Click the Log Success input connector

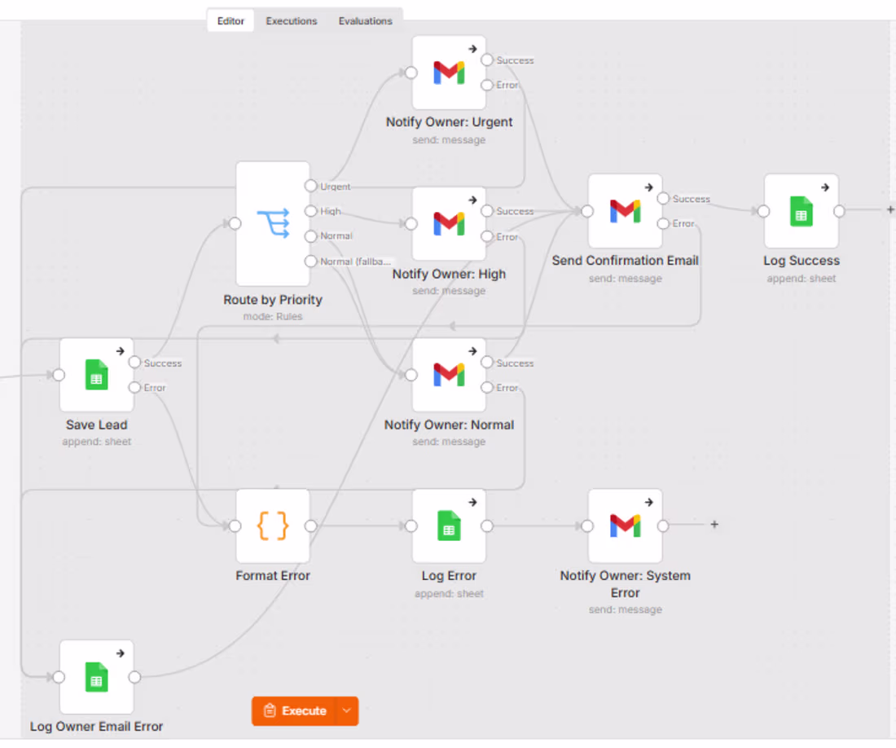[x=763, y=211]
